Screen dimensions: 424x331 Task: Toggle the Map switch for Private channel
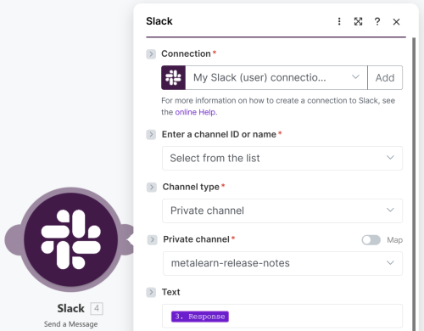click(371, 240)
